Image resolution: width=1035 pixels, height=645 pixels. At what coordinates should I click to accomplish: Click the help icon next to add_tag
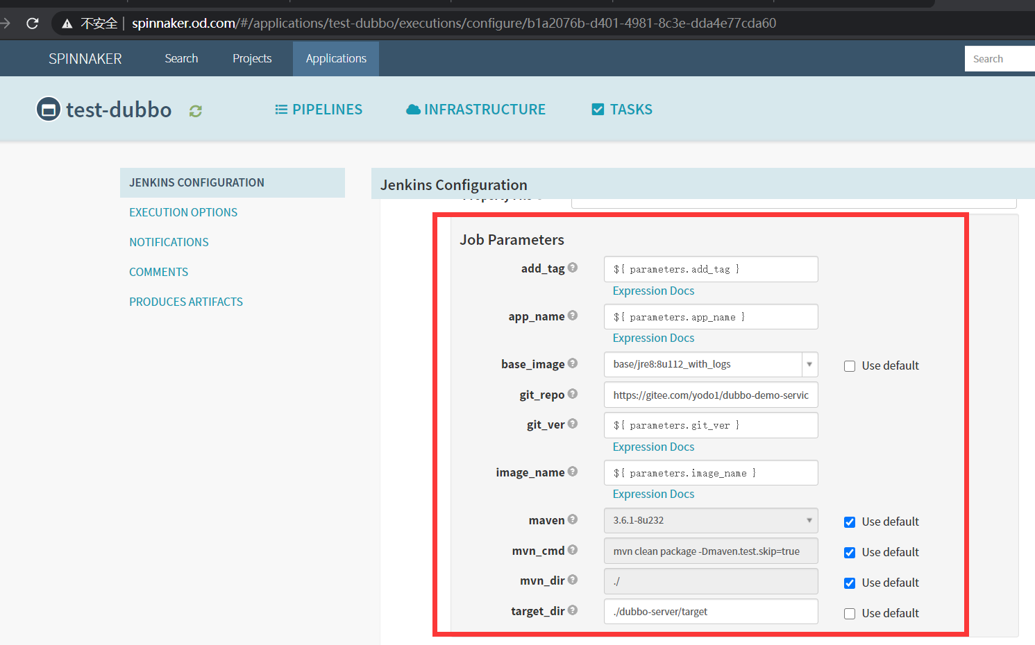573,268
